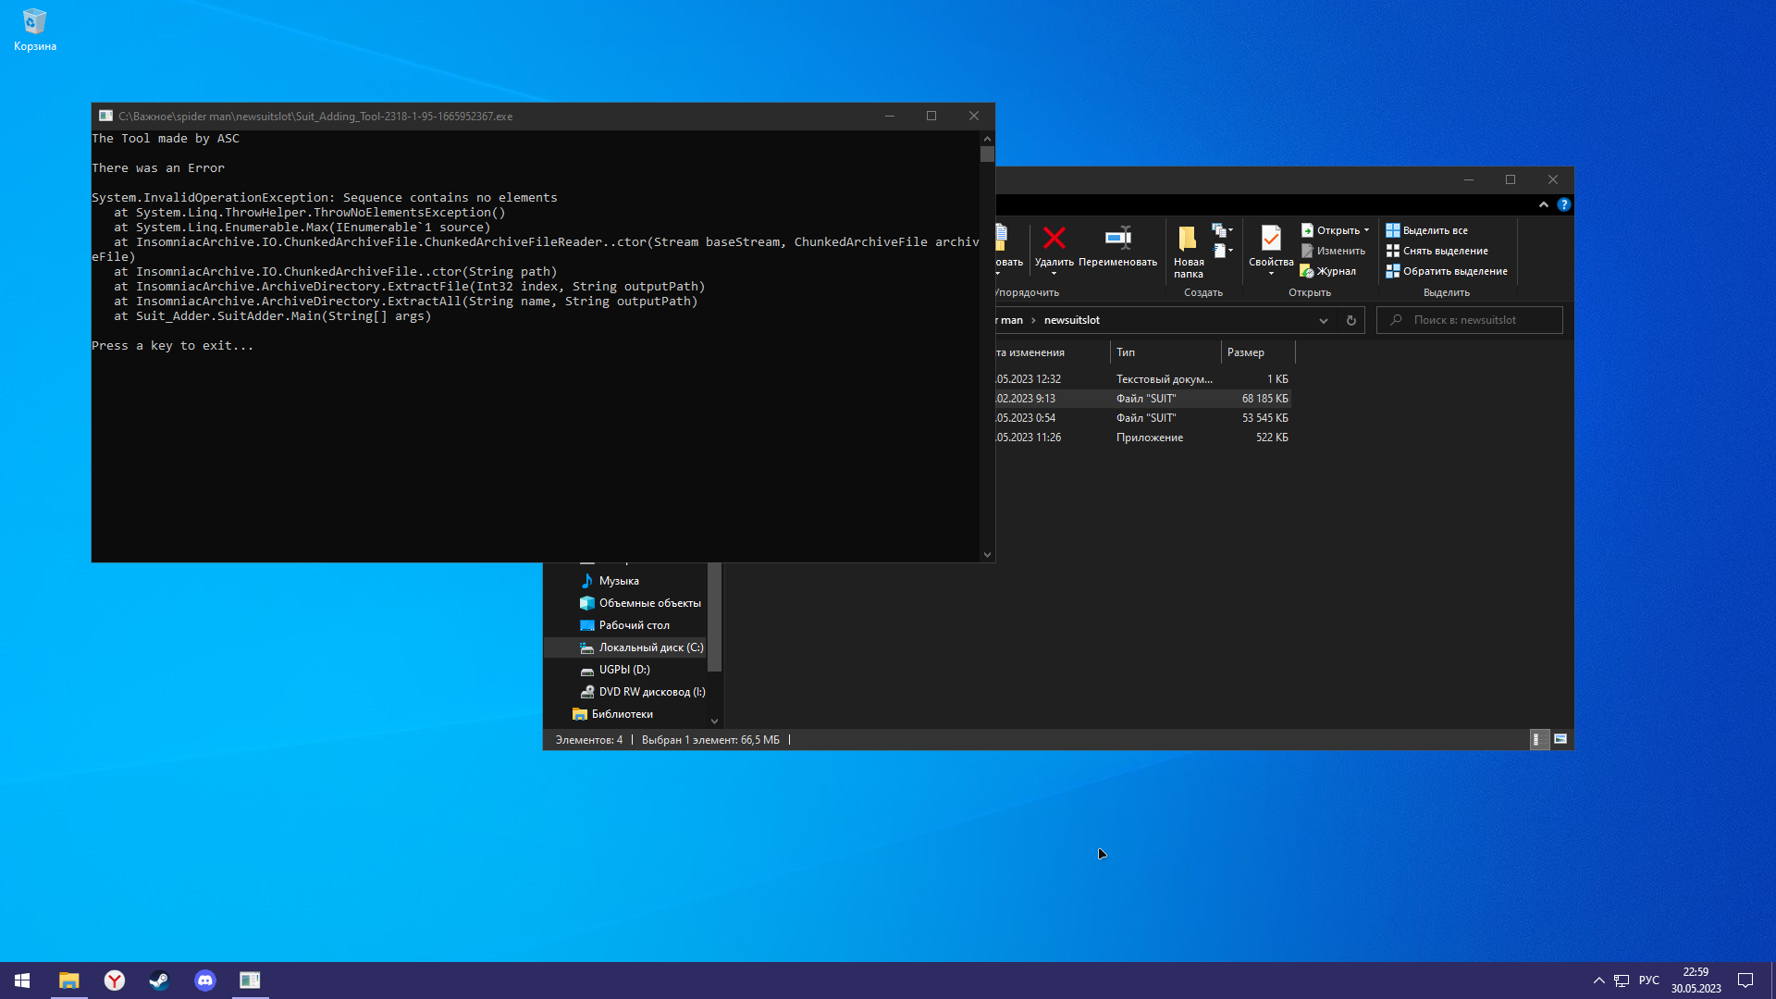Viewport: 1776px width, 999px height.
Task: Open the Корзина recycle bin icon
Action: 34,28
